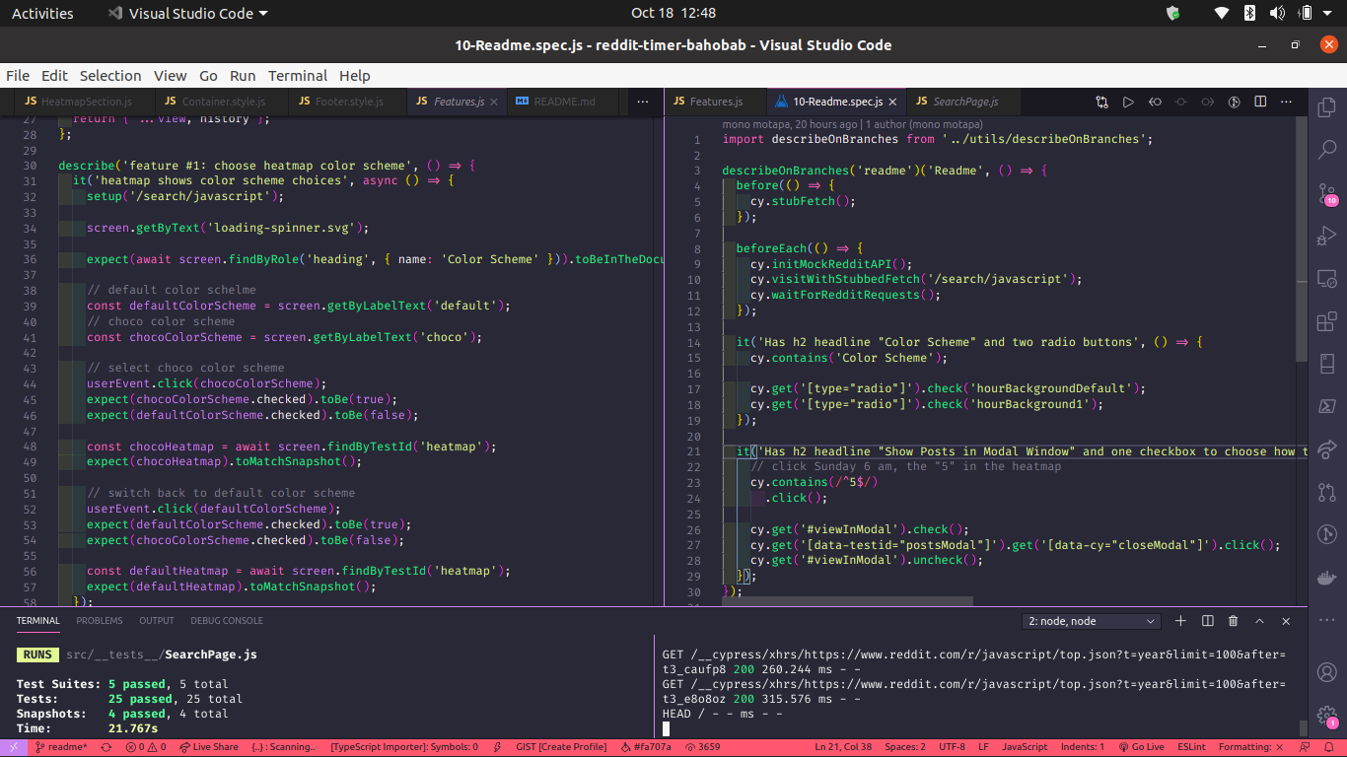Open More Actions ellipsis in right editor toolbar

1287,102
